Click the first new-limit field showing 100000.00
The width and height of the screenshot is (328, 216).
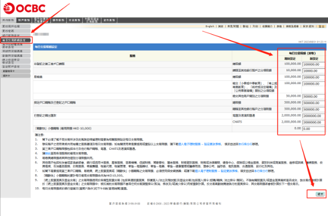tap(313, 65)
